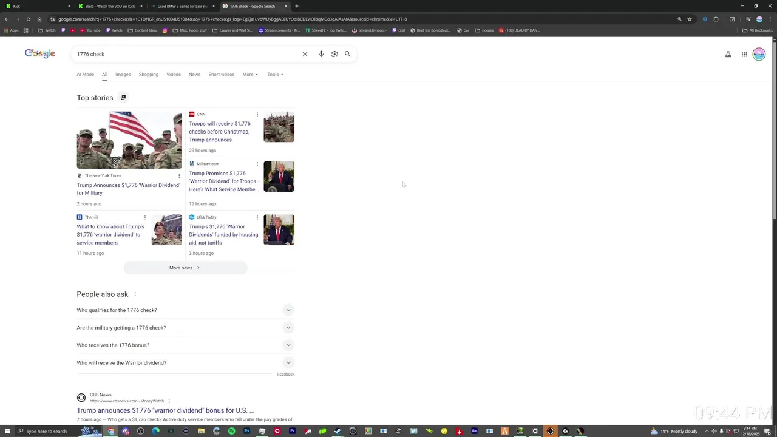
Task: Open the Military.com Trump podium thumbnail
Action: point(279,176)
